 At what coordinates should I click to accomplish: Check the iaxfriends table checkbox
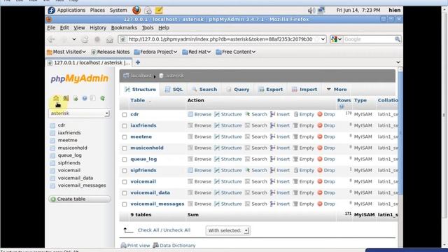(125, 126)
